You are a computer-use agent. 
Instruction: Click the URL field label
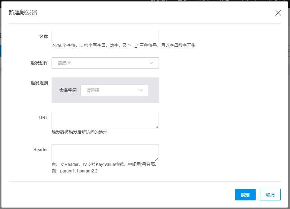(43, 118)
